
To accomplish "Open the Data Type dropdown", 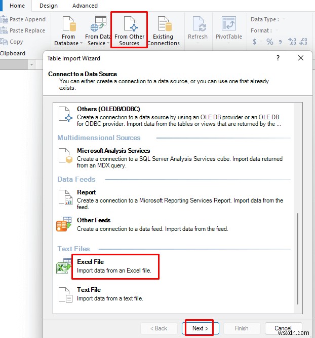I will (x=284, y=19).
